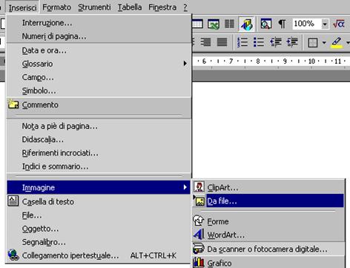This screenshot has height=268, width=350.
Task: Choose Da scanner o fotocamera digitale...
Action: point(268,249)
